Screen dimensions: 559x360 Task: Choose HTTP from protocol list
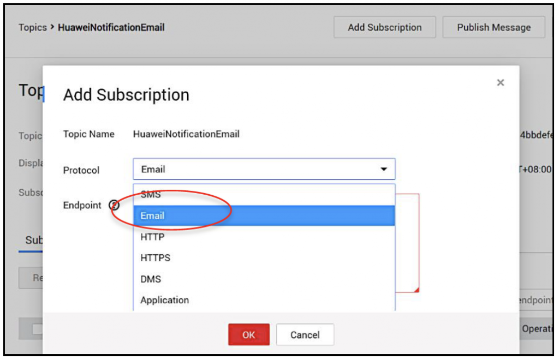(x=264, y=237)
